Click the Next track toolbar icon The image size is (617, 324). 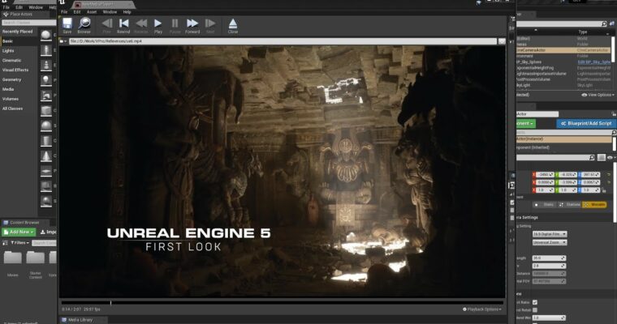[210, 26]
